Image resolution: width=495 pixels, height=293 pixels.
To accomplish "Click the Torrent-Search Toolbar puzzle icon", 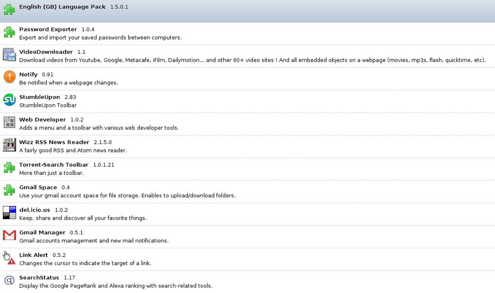I will tap(9, 167).
